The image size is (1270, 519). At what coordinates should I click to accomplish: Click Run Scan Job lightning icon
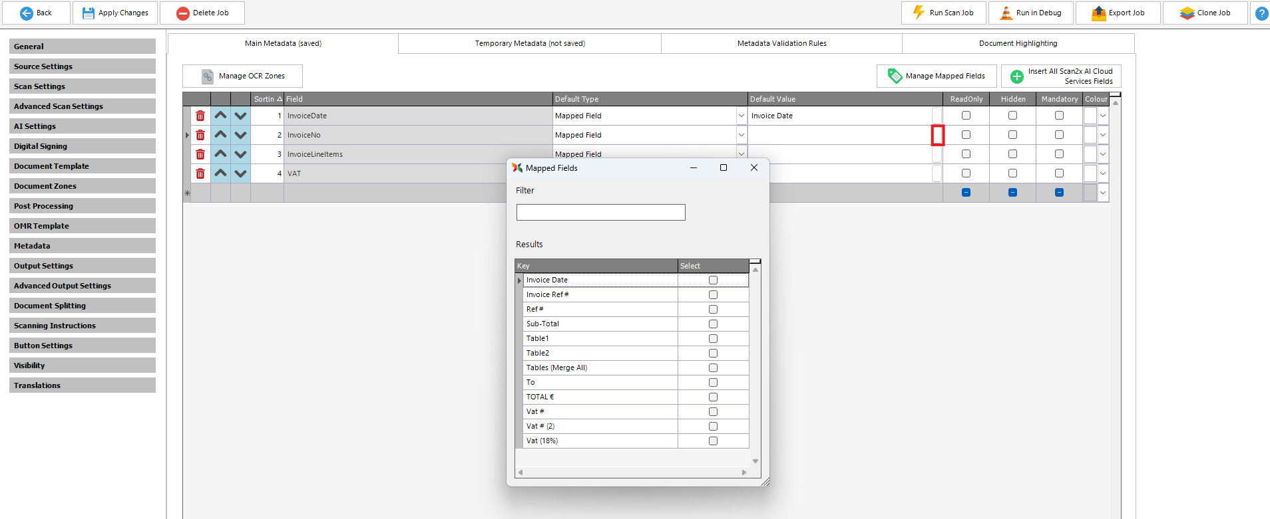tap(919, 13)
